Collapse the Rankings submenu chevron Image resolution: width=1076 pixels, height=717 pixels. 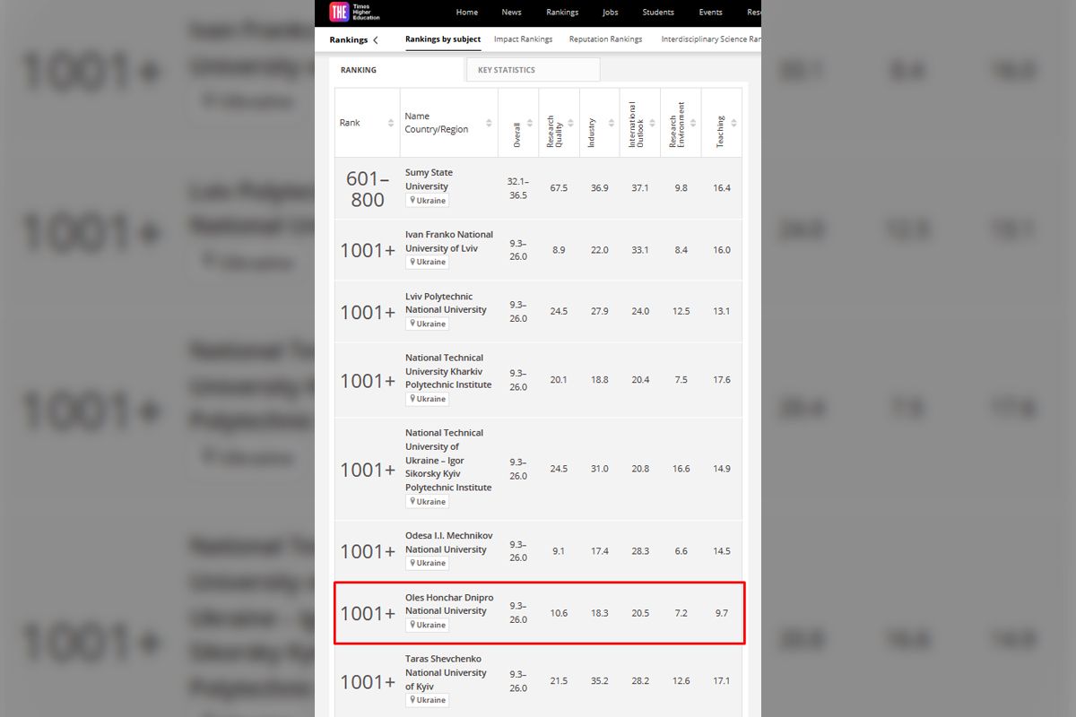[376, 39]
